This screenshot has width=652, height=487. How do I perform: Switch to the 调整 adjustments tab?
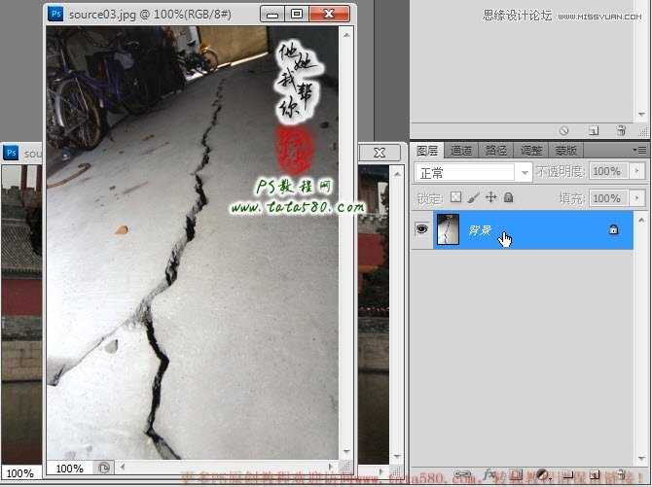[x=531, y=150]
